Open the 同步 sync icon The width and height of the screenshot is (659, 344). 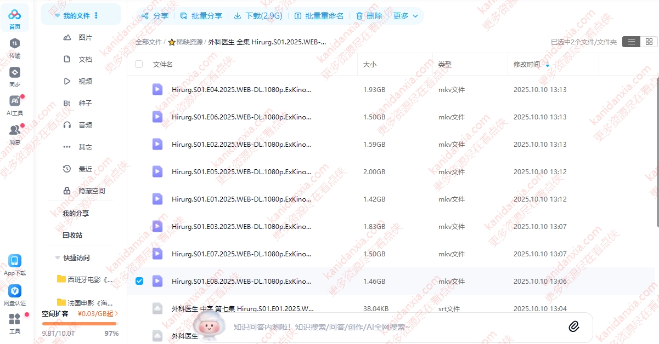(x=15, y=73)
